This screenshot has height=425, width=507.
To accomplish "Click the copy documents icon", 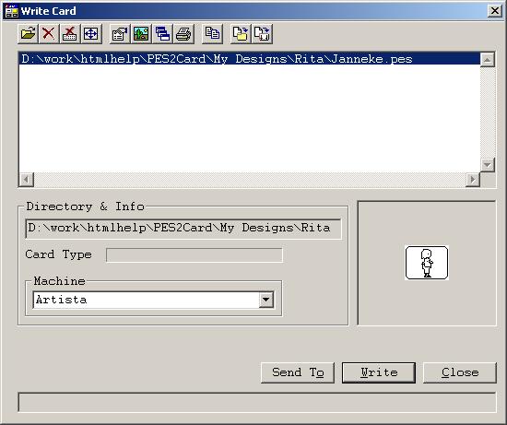I will (x=212, y=33).
